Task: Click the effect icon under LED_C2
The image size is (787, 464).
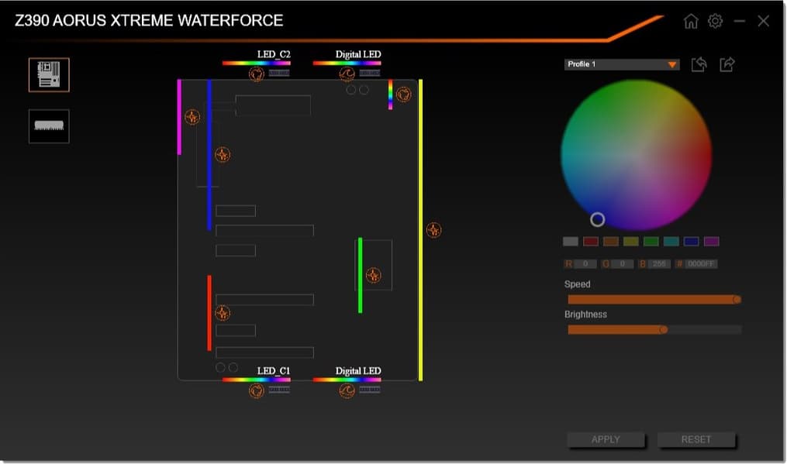Action: 257,74
